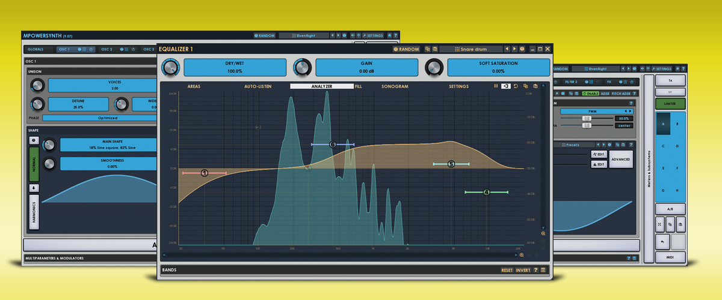The image size is (722, 300).
Task: Open the help icon in BANDS bar
Action: [535, 270]
